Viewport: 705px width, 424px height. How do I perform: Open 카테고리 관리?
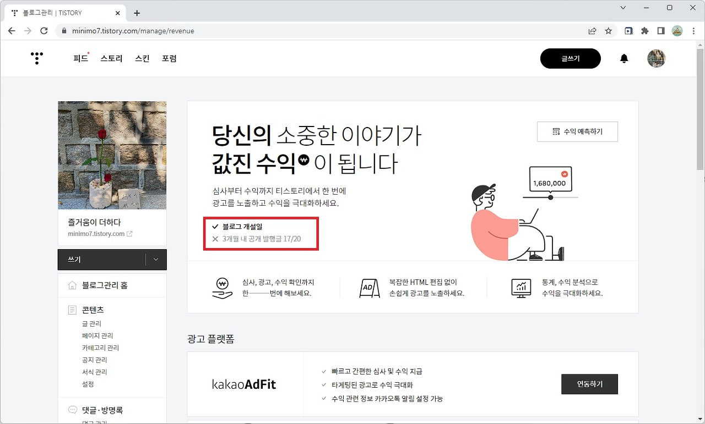tap(100, 348)
